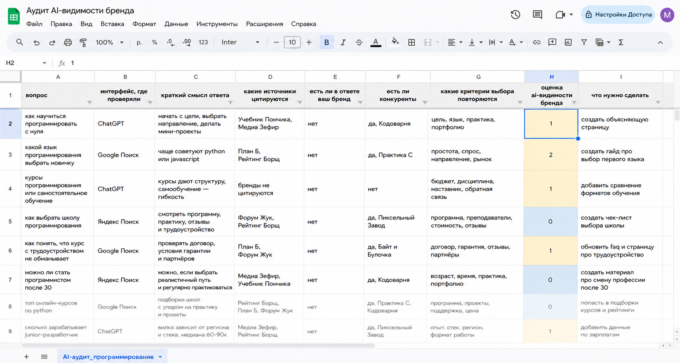680x363 pixels.
Task: Insert a link
Action: [537, 42]
